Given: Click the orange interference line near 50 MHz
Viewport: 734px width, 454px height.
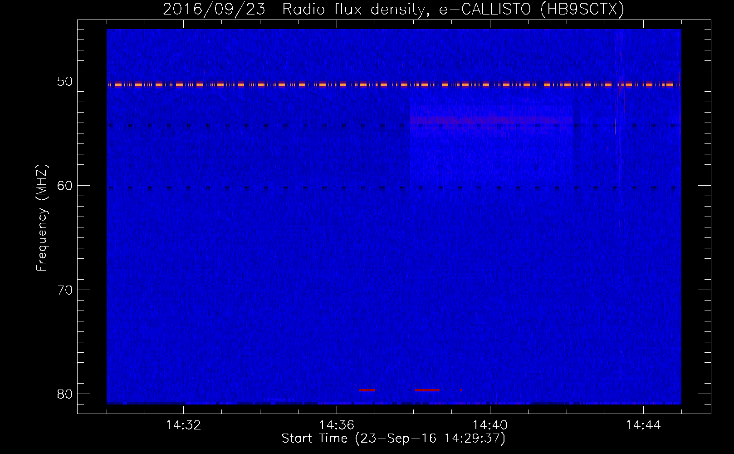Looking at the screenshot, I should coord(394,85).
